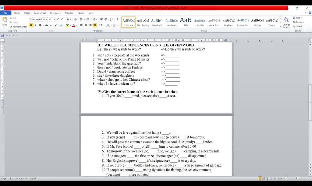Expand the Styles gallery arrow
This screenshot has width=312, height=186.
(x=281, y=26)
